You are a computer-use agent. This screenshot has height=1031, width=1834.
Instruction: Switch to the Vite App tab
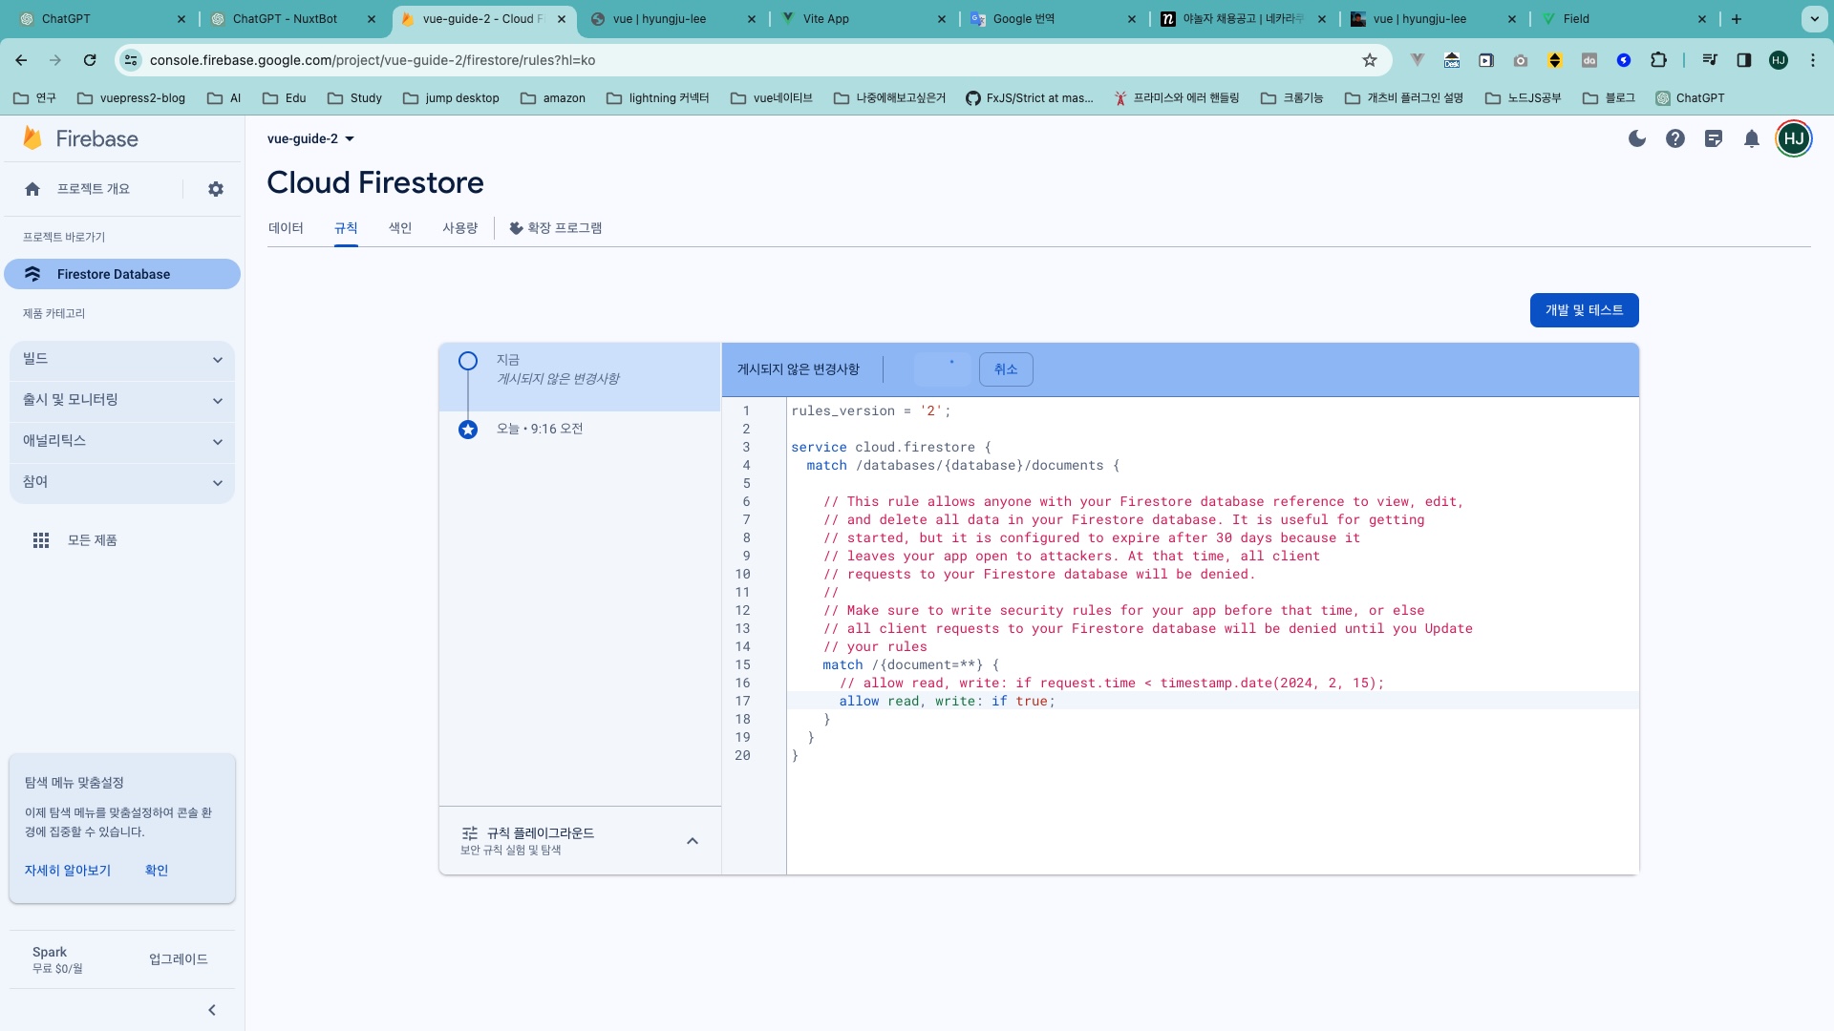(864, 19)
